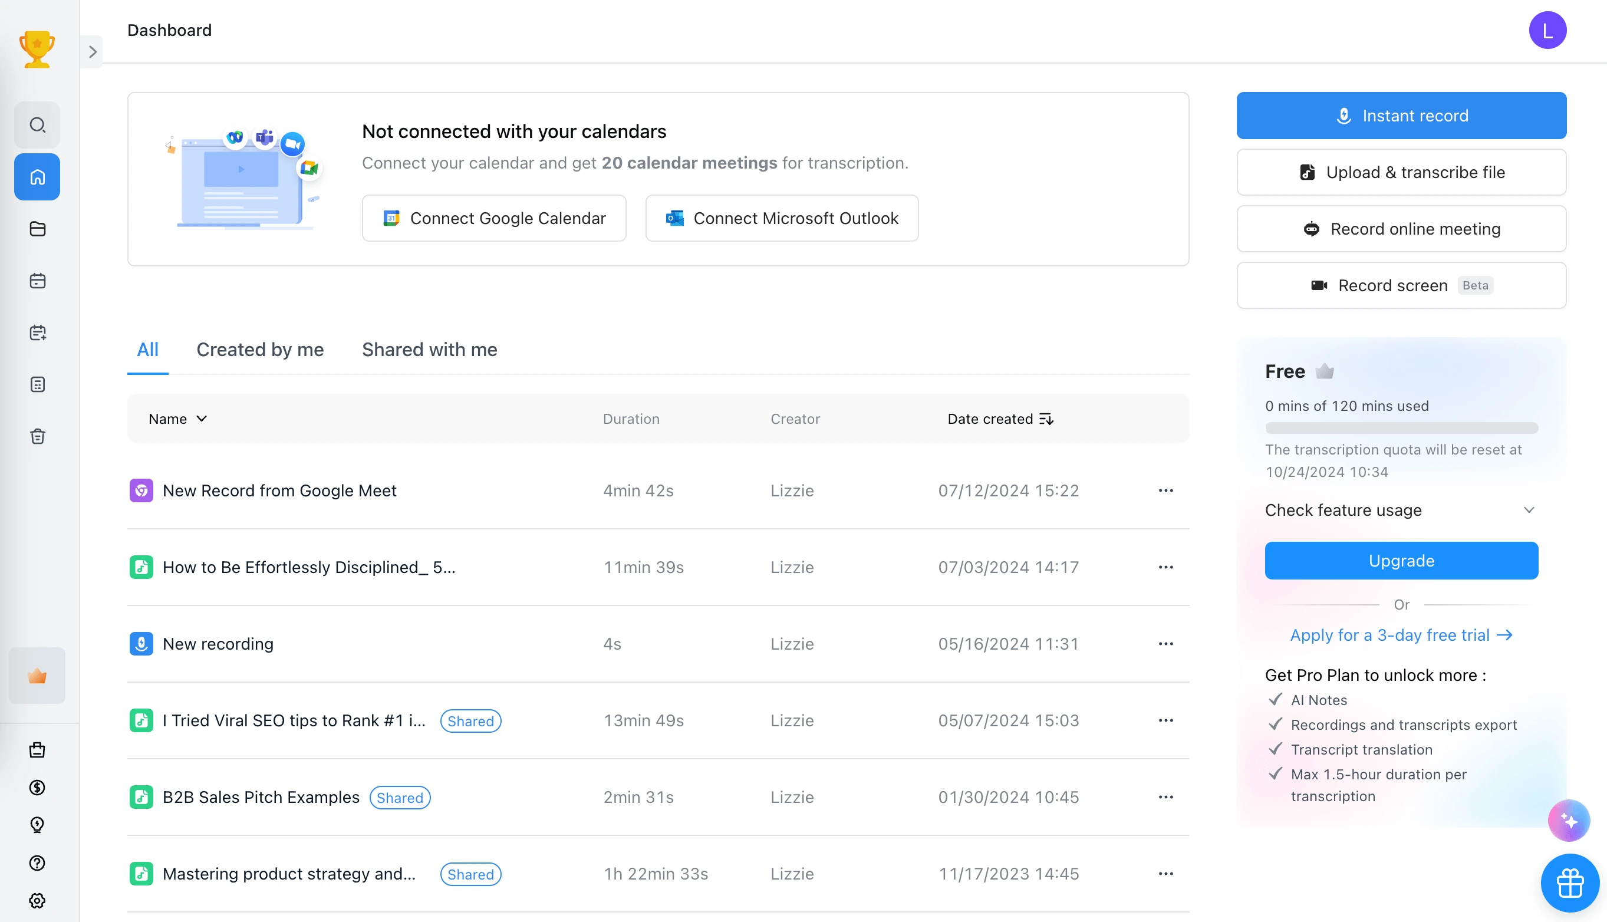
Task: Switch to Created by me tab
Action: pyautogui.click(x=260, y=350)
